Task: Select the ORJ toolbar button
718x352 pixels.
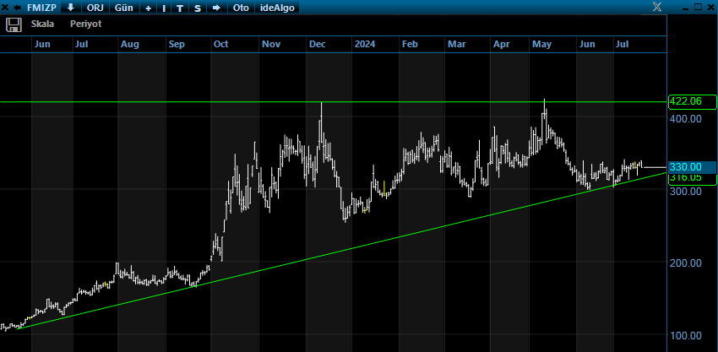Action: point(95,8)
